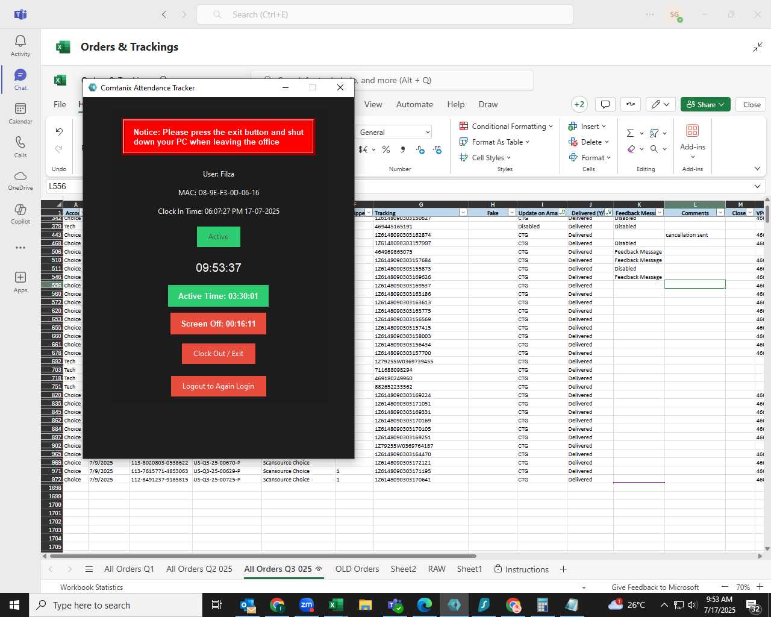The image size is (771, 617).
Task: Click the Increase Decimal icon
Action: click(x=437, y=149)
